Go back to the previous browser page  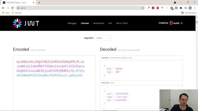tap(3, 8)
